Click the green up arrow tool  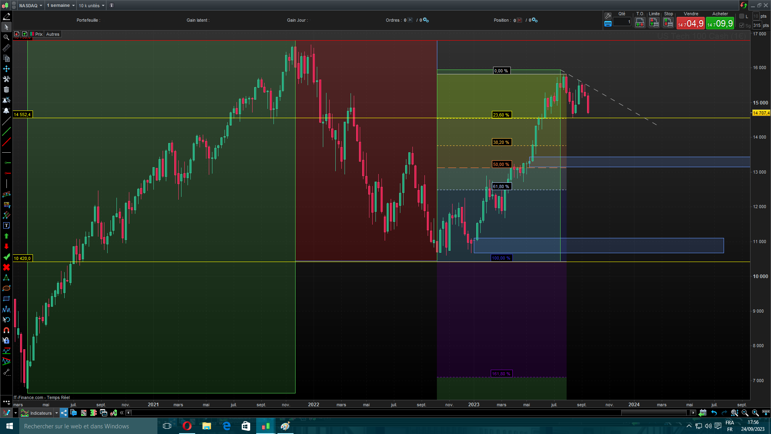coord(6,236)
